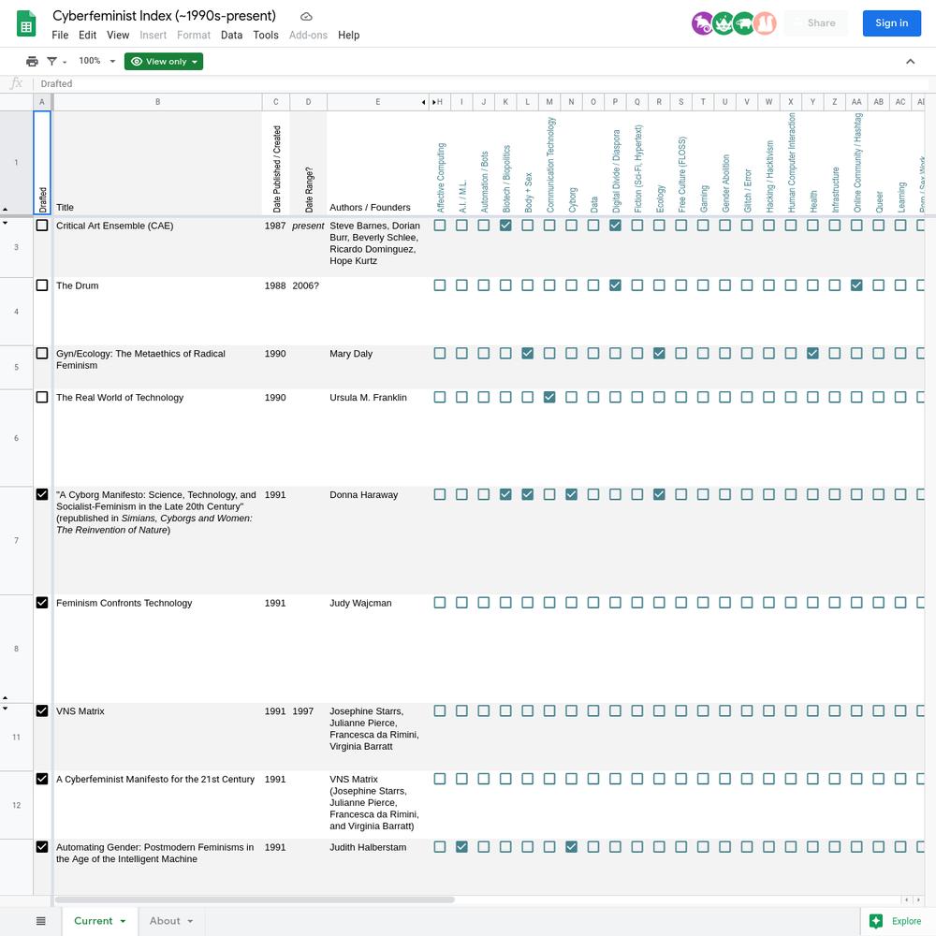
Task: Uncheck Biotech / Biopolitics for Critical Art Ensemble
Action: (505, 226)
